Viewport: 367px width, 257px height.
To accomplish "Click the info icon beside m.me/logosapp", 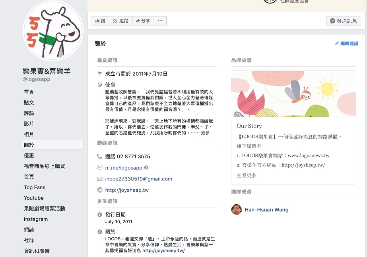I will [146, 167].
